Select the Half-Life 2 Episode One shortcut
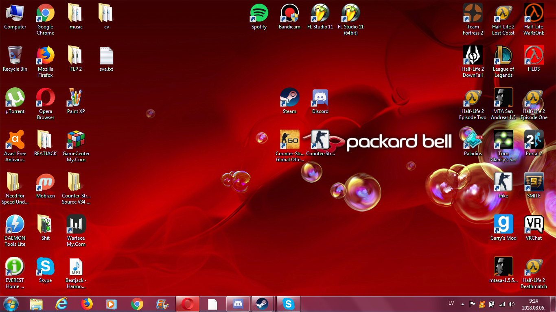Image resolution: width=556 pixels, height=312 pixels. pos(534,104)
